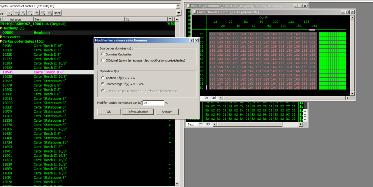
Task: Switch to the 3d tab in the Bosch II 8 map window
Action: [214, 98]
